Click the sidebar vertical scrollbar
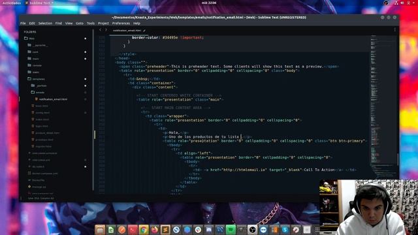418x235 pixels. pyautogui.click(x=93, y=110)
